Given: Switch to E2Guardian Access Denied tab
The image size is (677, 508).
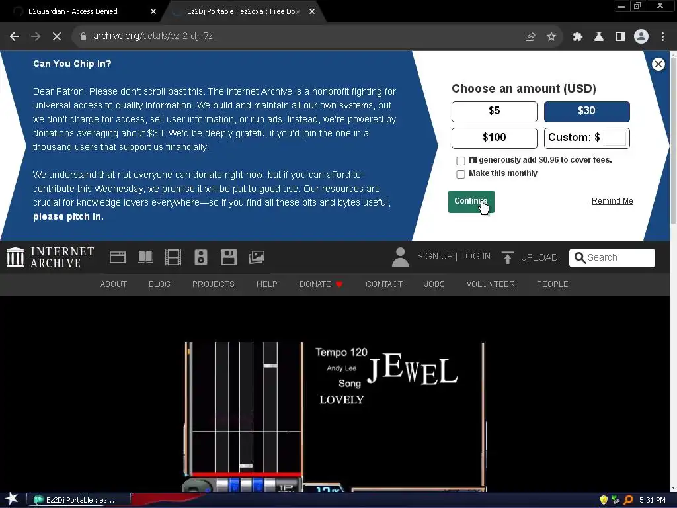Looking at the screenshot, I should point(82,12).
